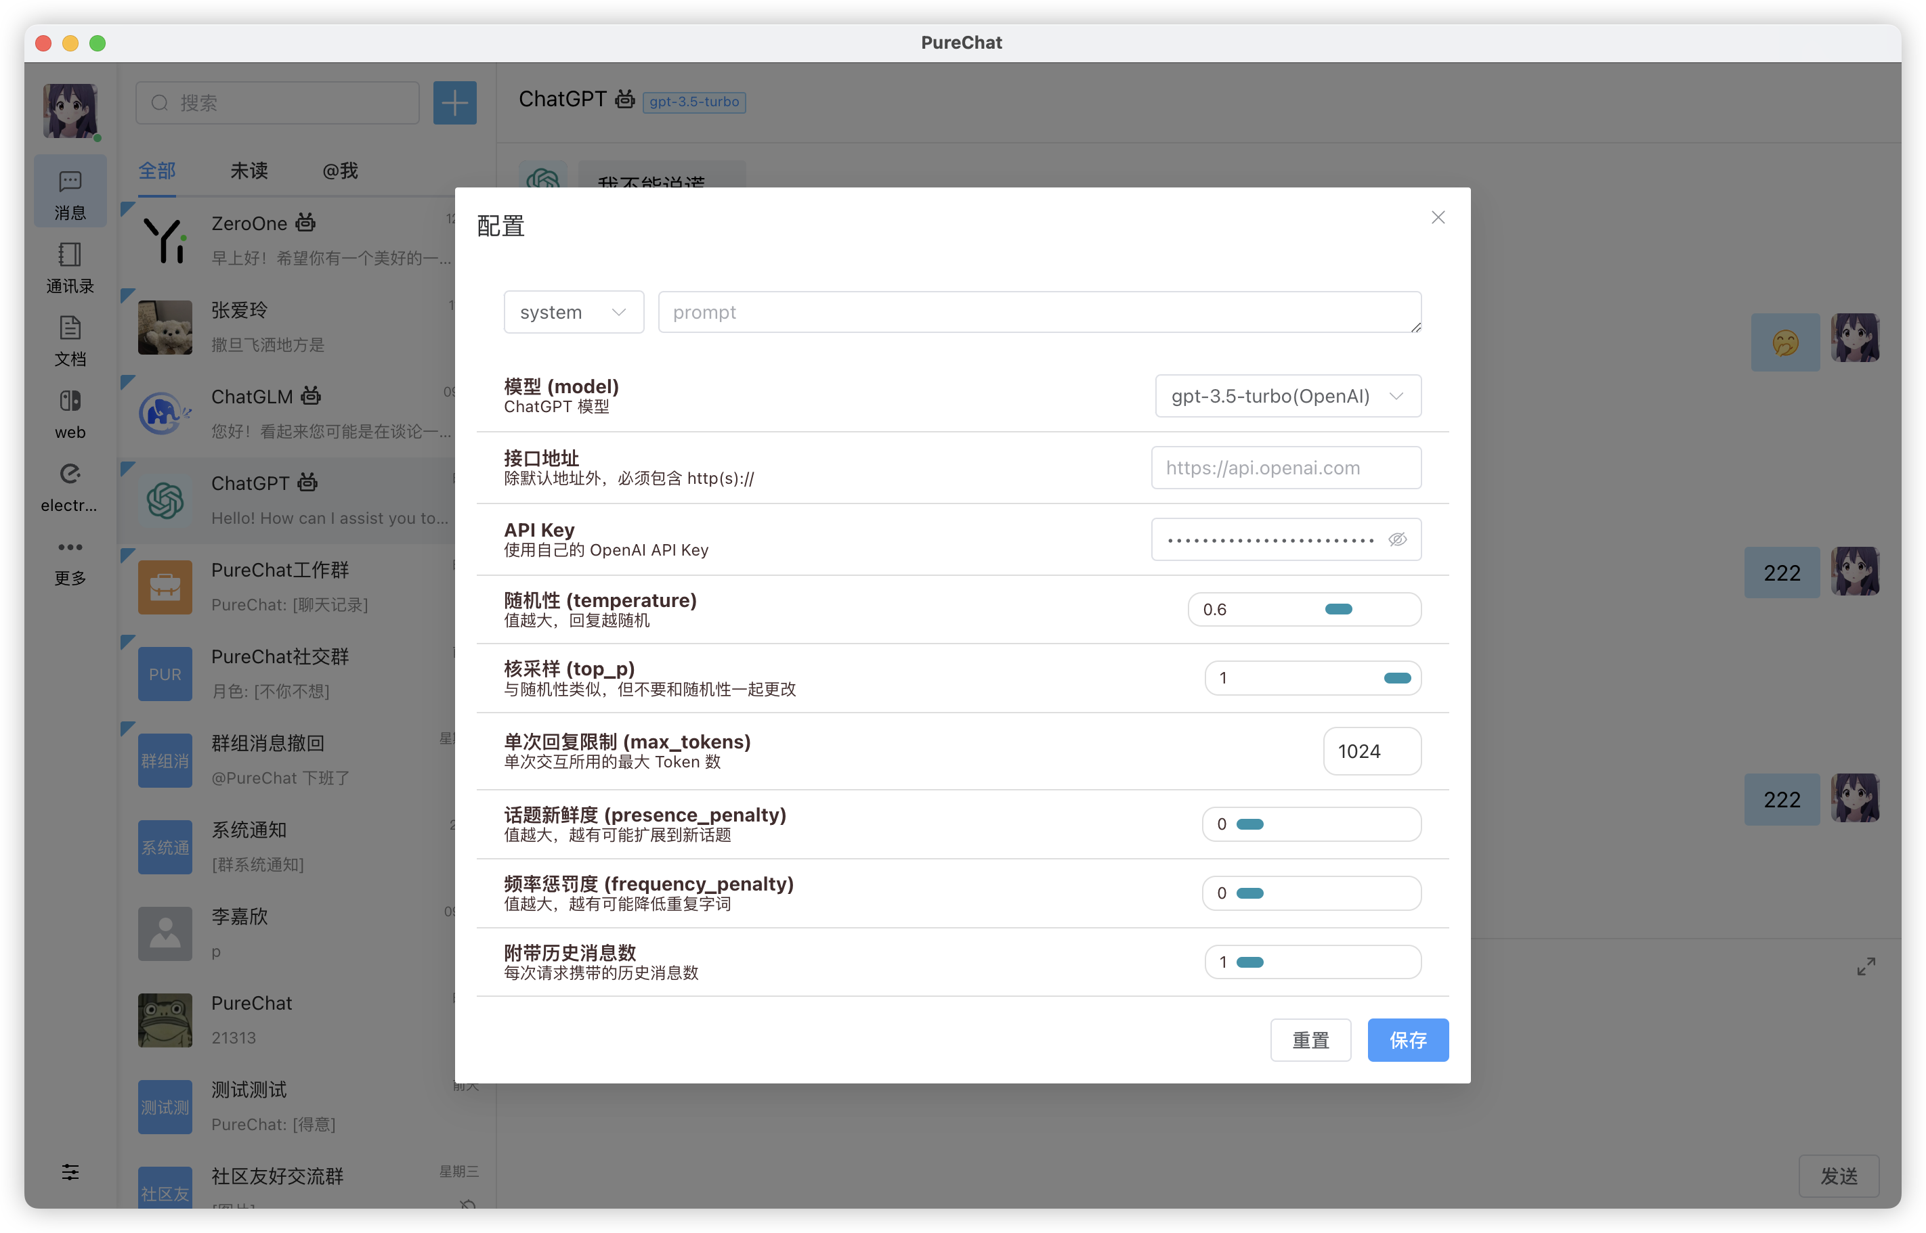
Task: Click the PureChat frog avatar
Action: tap(165, 1020)
